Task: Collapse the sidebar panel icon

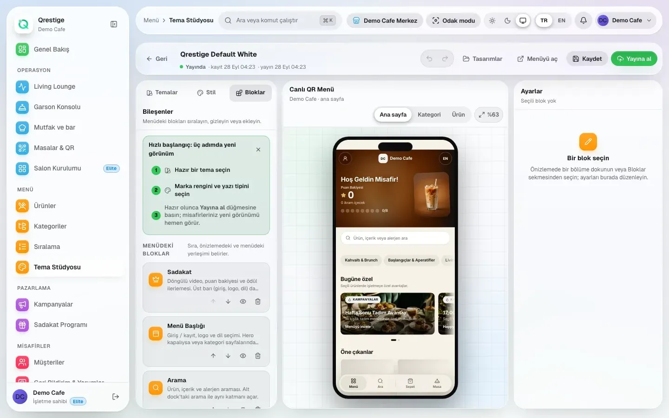Action: [114, 24]
